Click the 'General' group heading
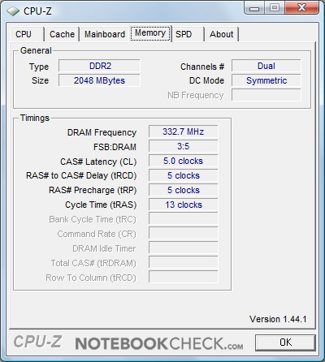The image size is (325, 362). pos(36,50)
